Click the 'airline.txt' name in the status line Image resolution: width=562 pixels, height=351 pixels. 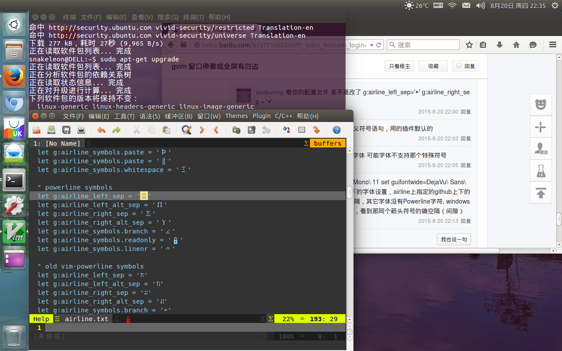pyautogui.click(x=86, y=319)
